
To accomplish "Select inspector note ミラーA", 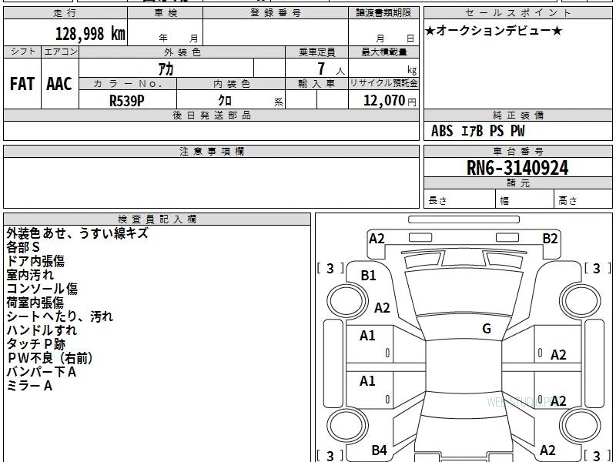I will click(x=29, y=386).
